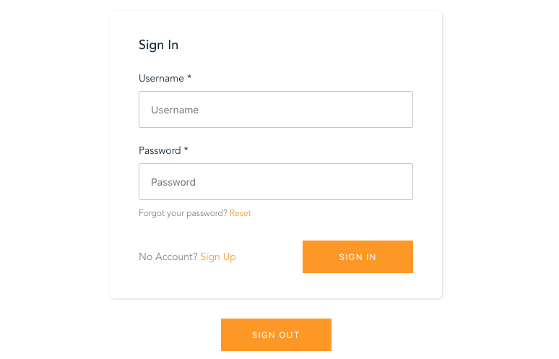Click the Sign In heading text
Image resolution: width=559 pixels, height=359 pixels.
click(158, 45)
